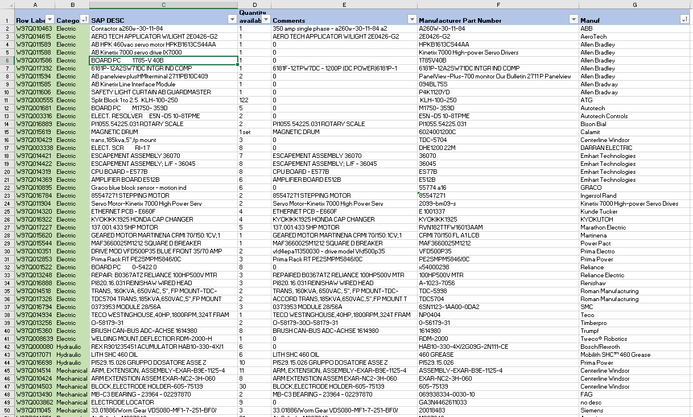The image size is (693, 417).
Task: Select cell 'Split Block 1 to 2.5 KLH-100-250'
Action: click(163, 100)
